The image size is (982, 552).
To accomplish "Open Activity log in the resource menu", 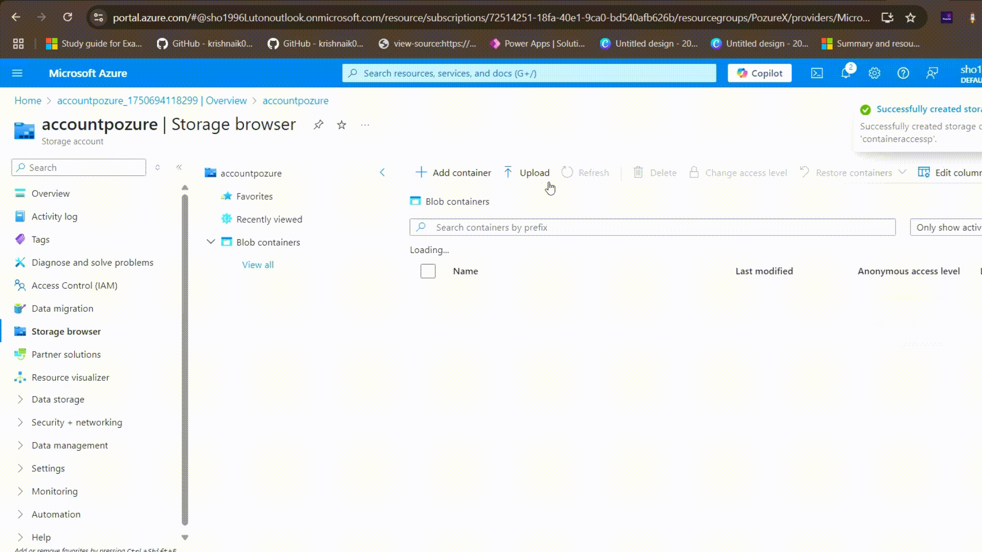I will (x=54, y=216).
